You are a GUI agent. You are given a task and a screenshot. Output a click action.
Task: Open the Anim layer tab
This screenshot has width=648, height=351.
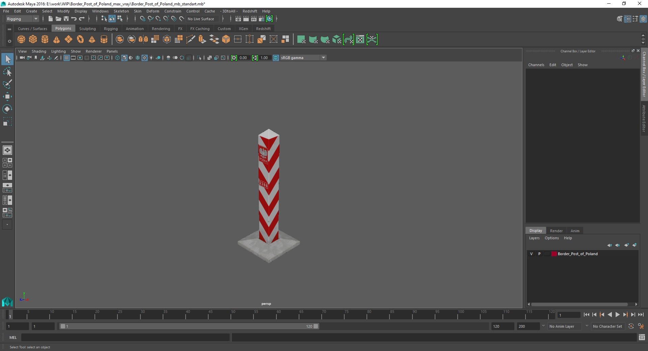pos(575,231)
